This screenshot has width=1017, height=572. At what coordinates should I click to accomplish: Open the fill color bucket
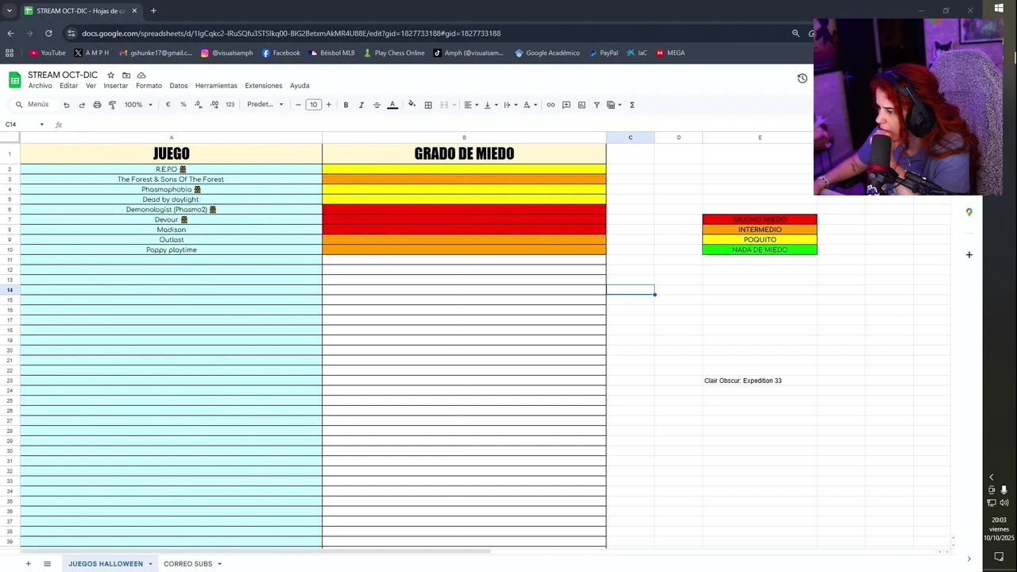[x=412, y=105]
